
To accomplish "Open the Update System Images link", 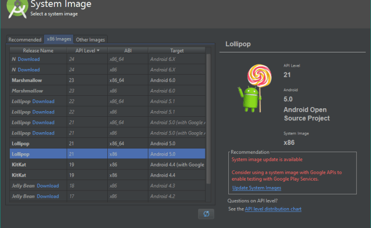I will tap(257, 188).
